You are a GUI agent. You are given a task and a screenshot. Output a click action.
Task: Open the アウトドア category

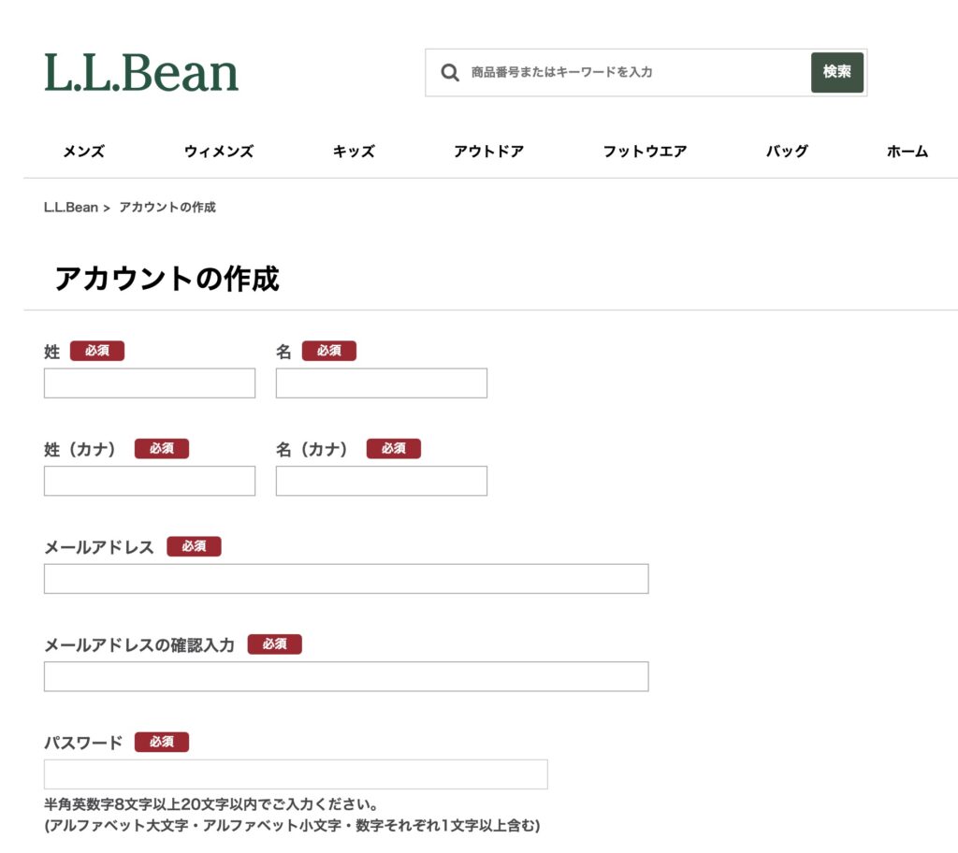(x=489, y=151)
